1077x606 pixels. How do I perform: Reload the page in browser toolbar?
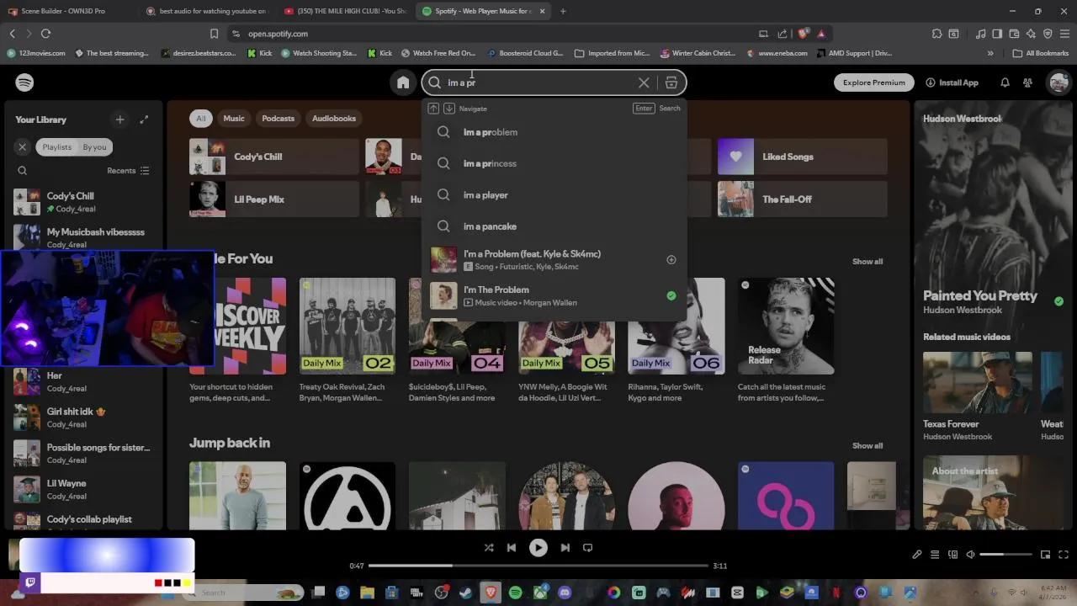[x=45, y=34]
